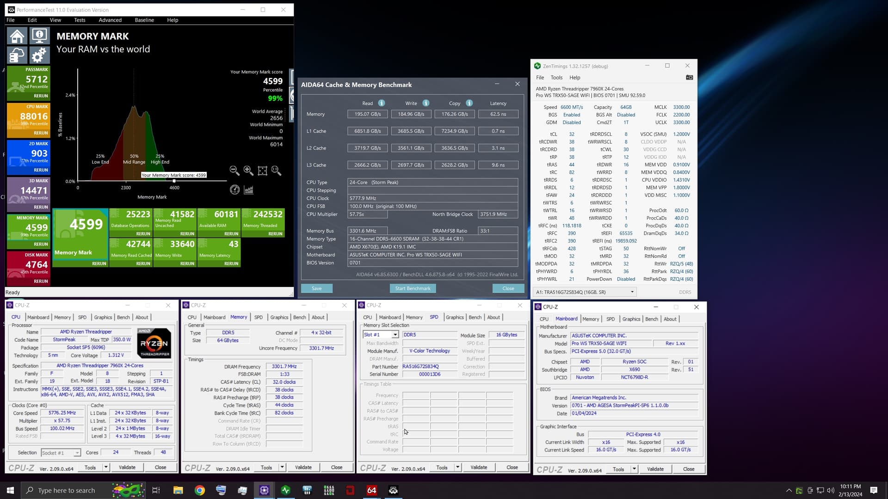Viewport: 888px width, 499px height.
Task: Take a ZenTimings screenshot with the camera icon
Action: pos(689,78)
